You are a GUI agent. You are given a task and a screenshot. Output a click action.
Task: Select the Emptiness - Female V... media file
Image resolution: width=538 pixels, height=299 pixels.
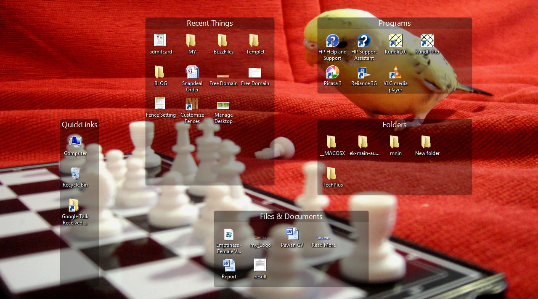coord(229,234)
